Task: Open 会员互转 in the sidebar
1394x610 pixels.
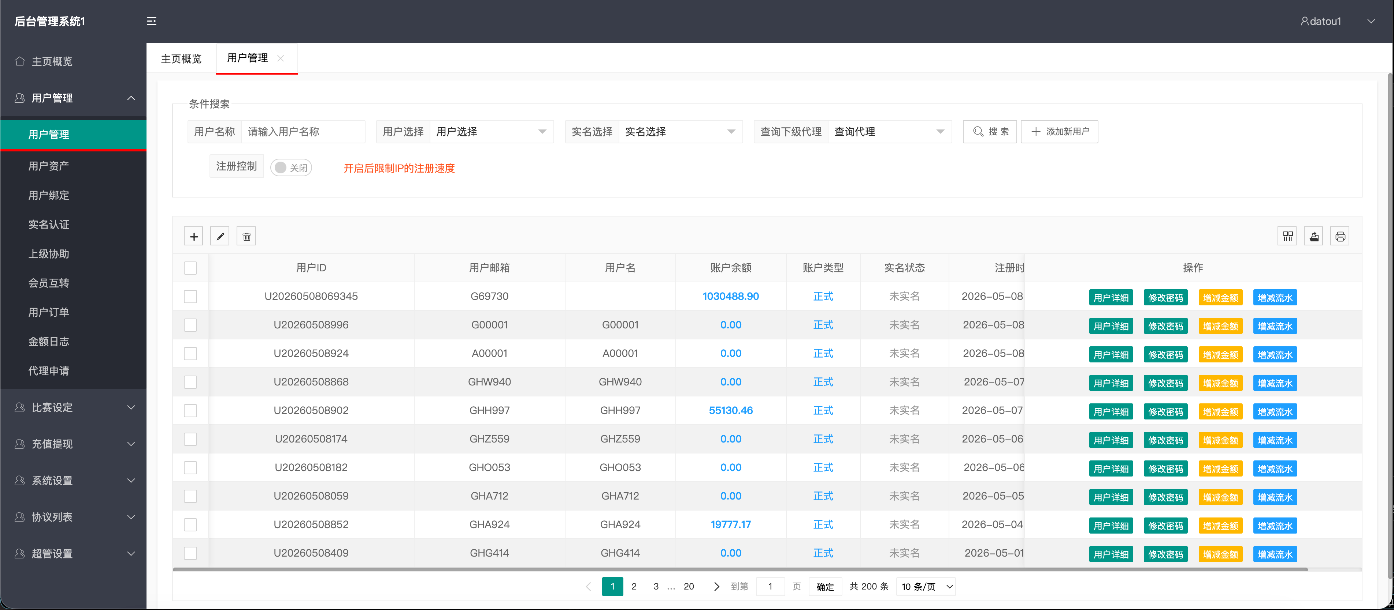Action: pos(73,283)
